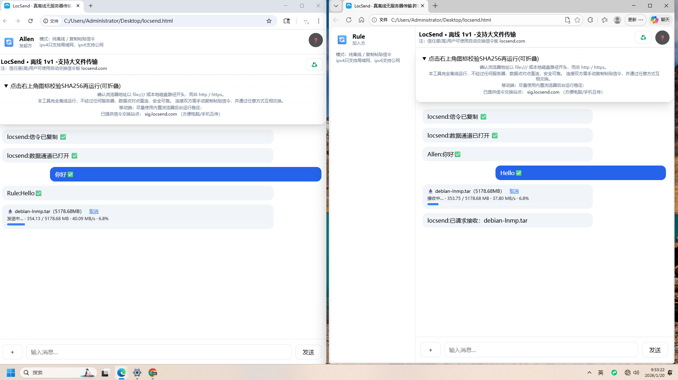This screenshot has height=380, width=678.
Task: Open sig.locsend.com link in Allen's window
Action: tap(161, 114)
